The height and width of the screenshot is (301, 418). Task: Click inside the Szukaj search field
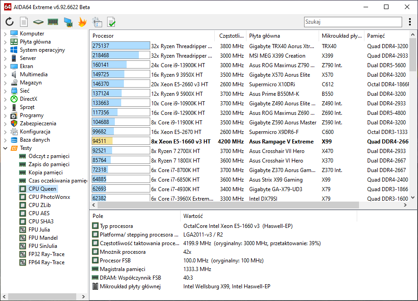[x=352, y=22]
